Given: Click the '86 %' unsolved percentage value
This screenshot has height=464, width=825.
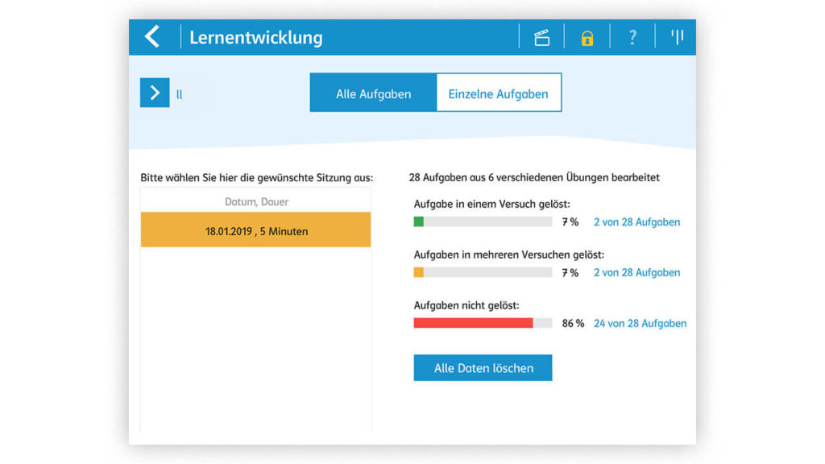Looking at the screenshot, I should coord(573,323).
